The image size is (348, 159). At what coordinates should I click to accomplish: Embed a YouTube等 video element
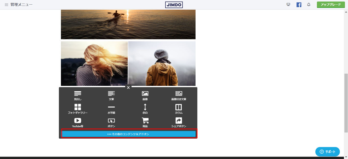pyautogui.click(x=78, y=122)
